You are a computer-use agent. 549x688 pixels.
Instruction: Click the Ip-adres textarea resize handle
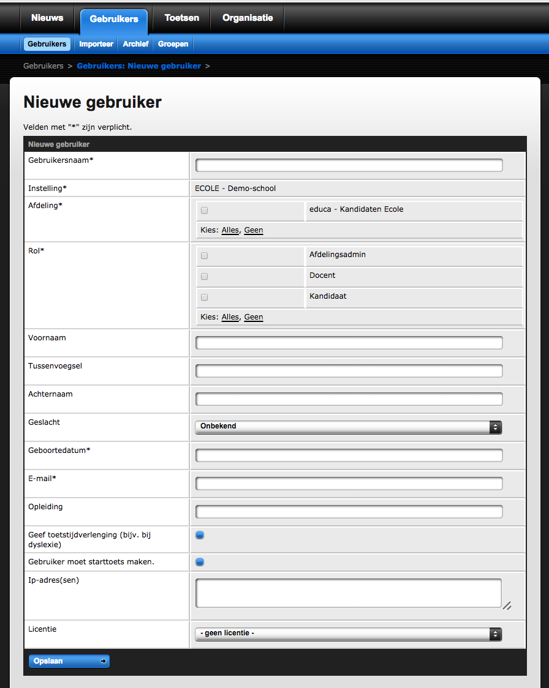point(507,606)
